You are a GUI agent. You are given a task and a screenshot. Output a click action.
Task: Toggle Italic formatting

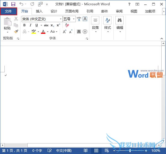coord(30,25)
